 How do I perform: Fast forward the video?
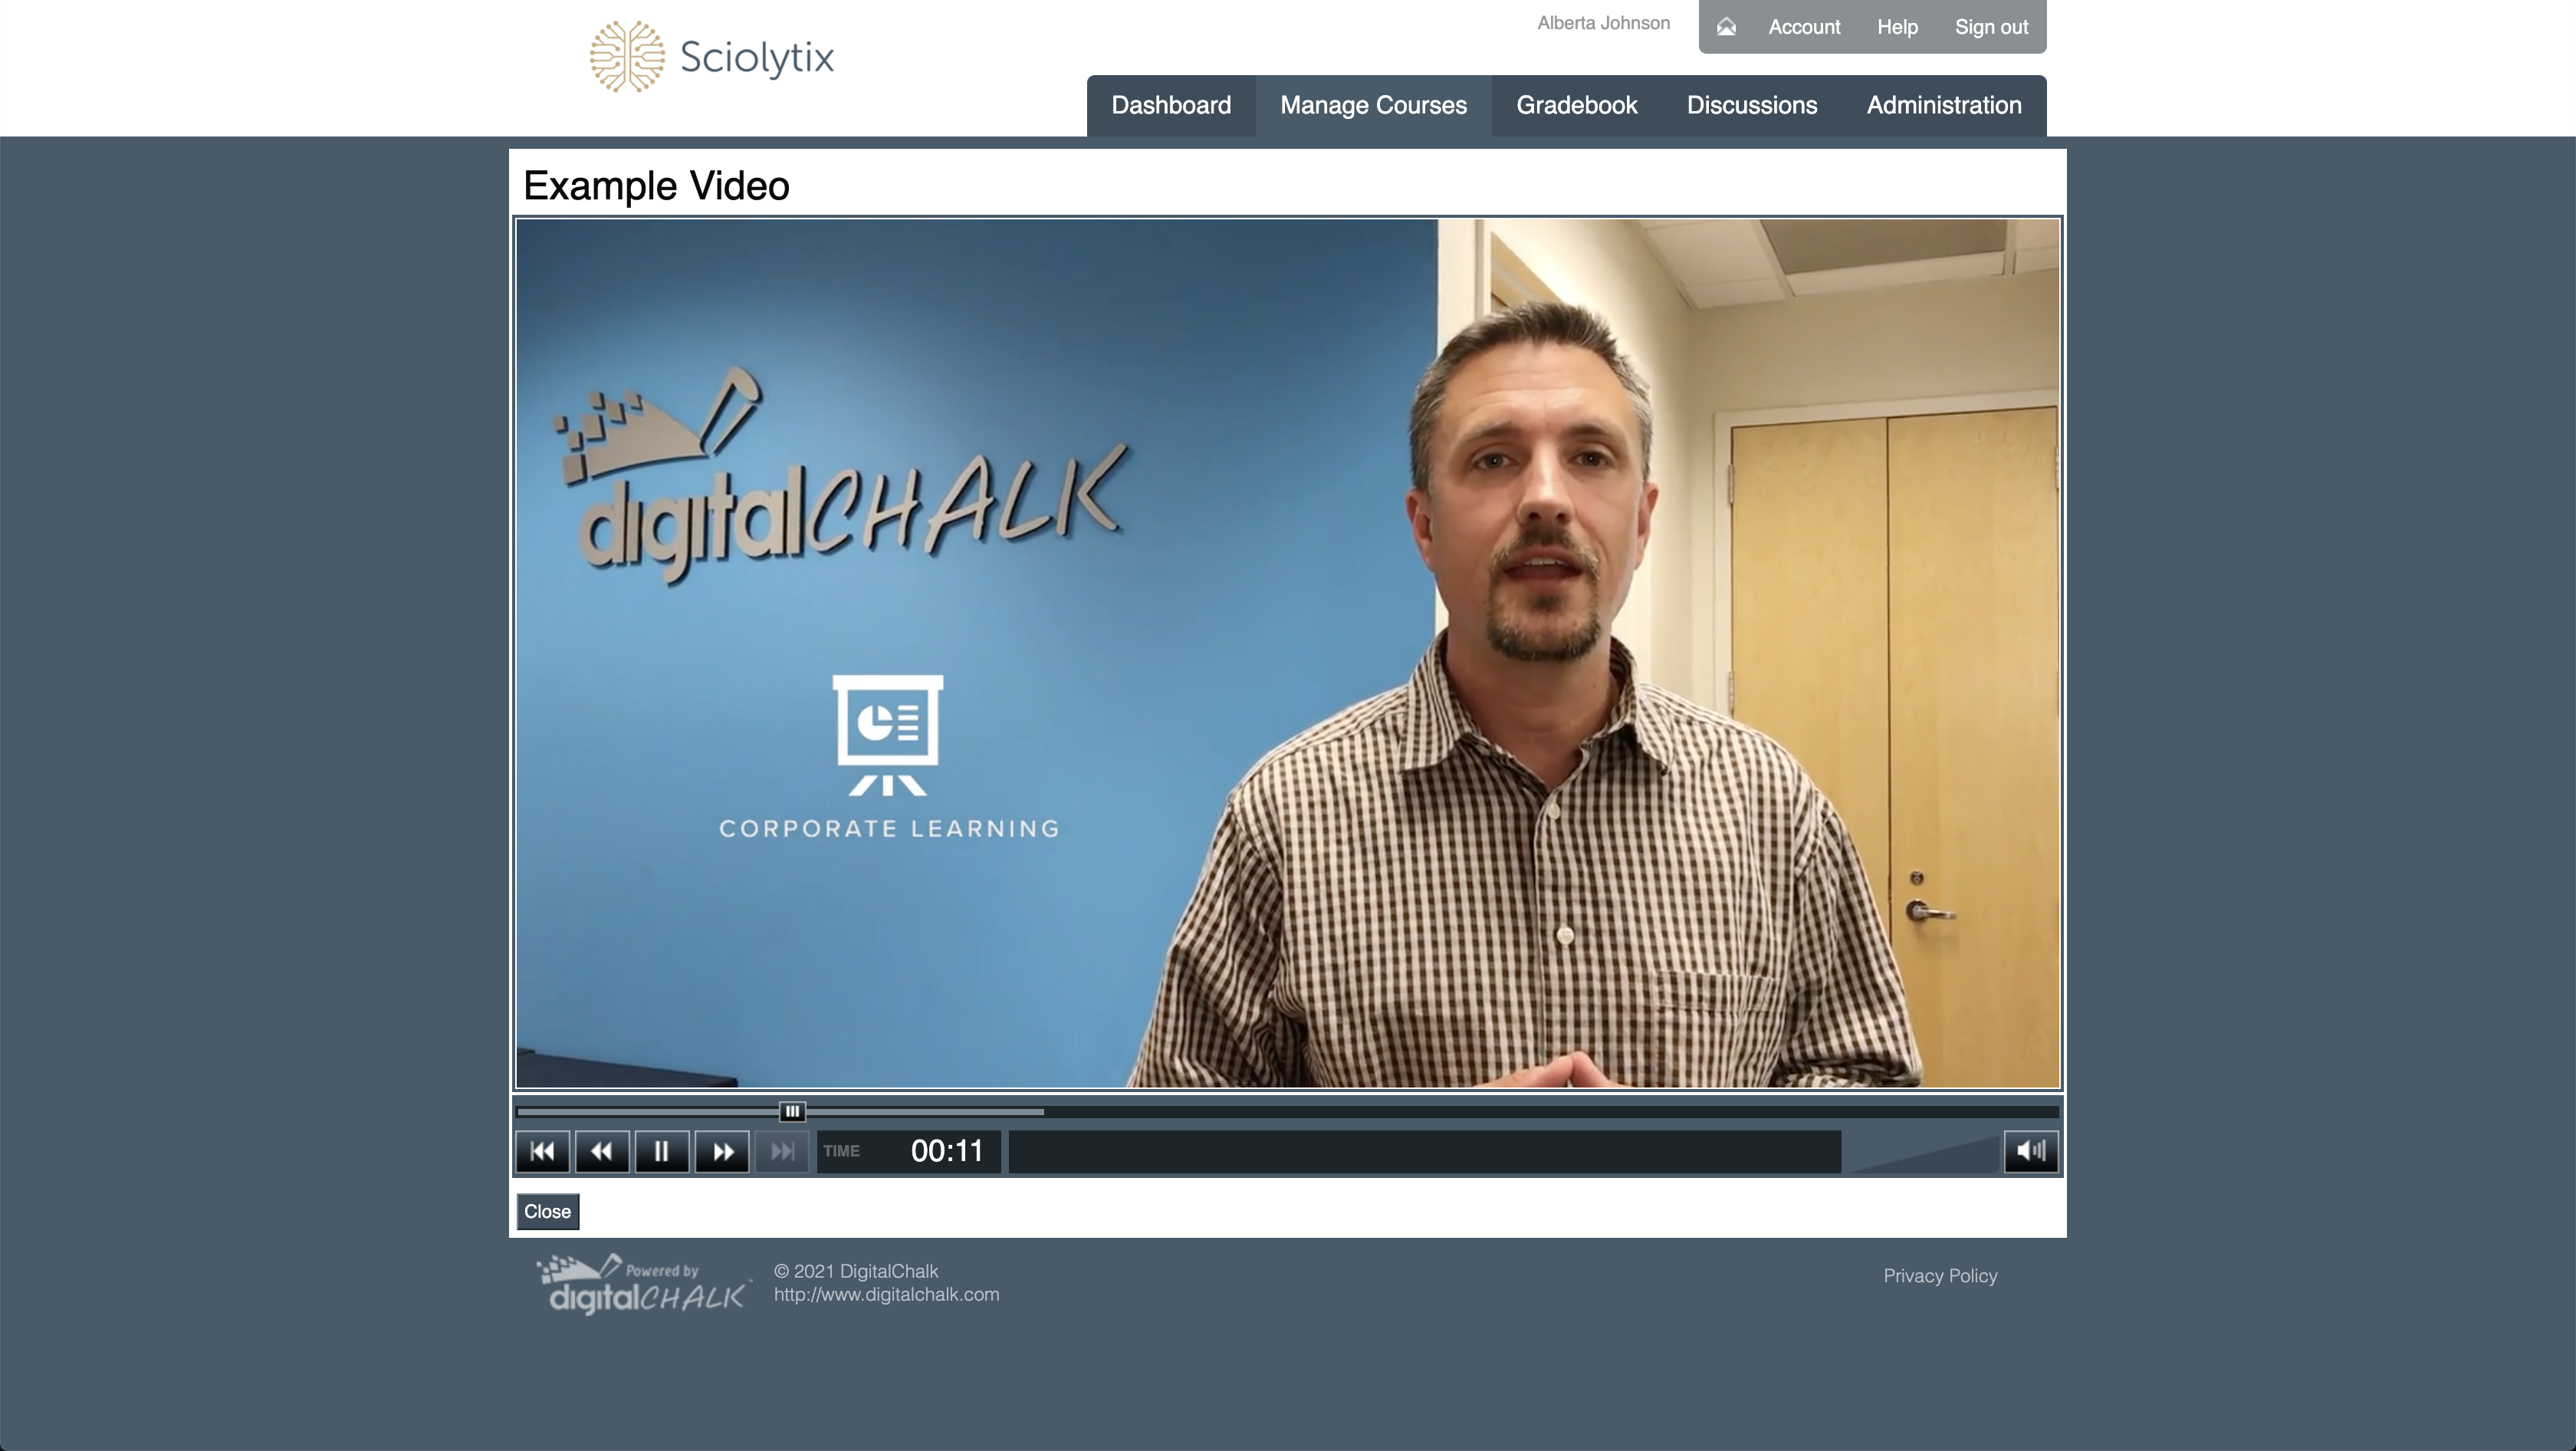pyautogui.click(x=722, y=1151)
